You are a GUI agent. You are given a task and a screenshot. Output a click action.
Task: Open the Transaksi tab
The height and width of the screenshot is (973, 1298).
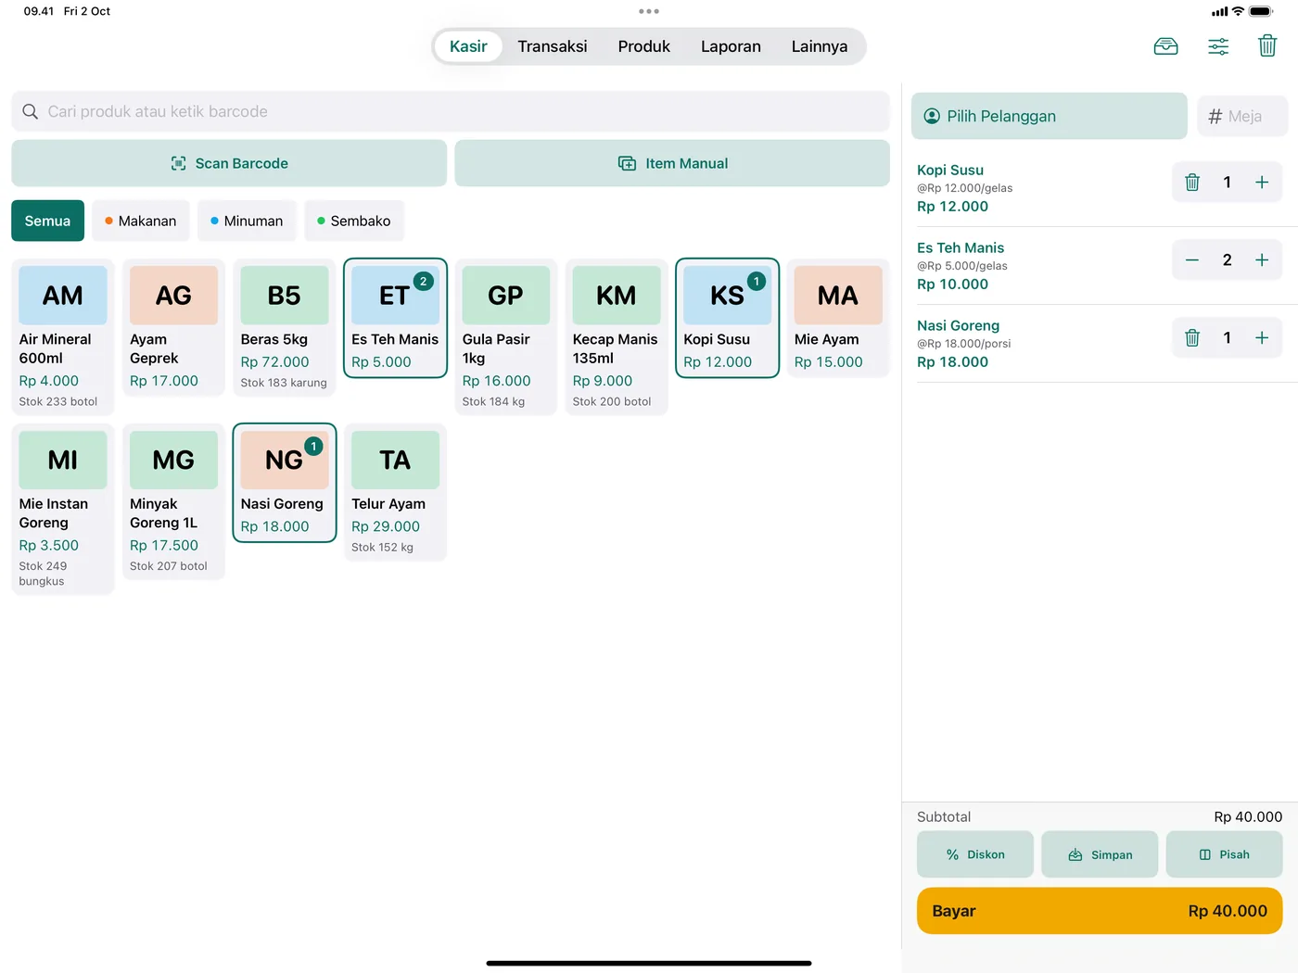(x=553, y=46)
